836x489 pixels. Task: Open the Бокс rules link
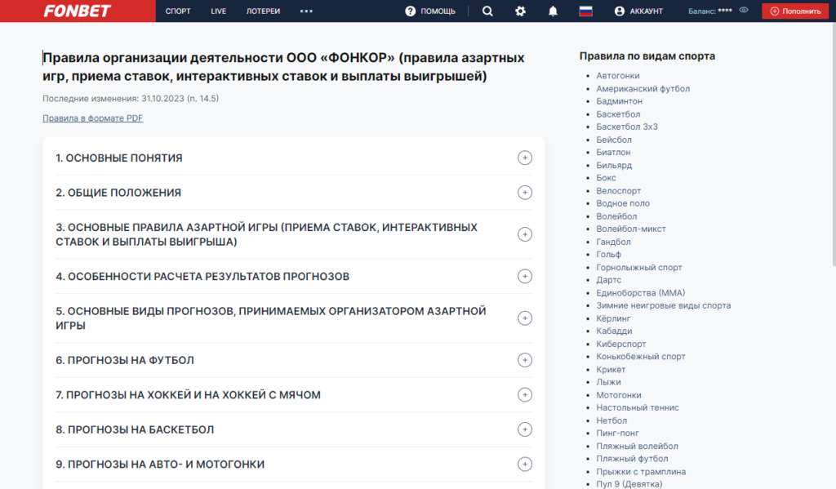(x=606, y=178)
